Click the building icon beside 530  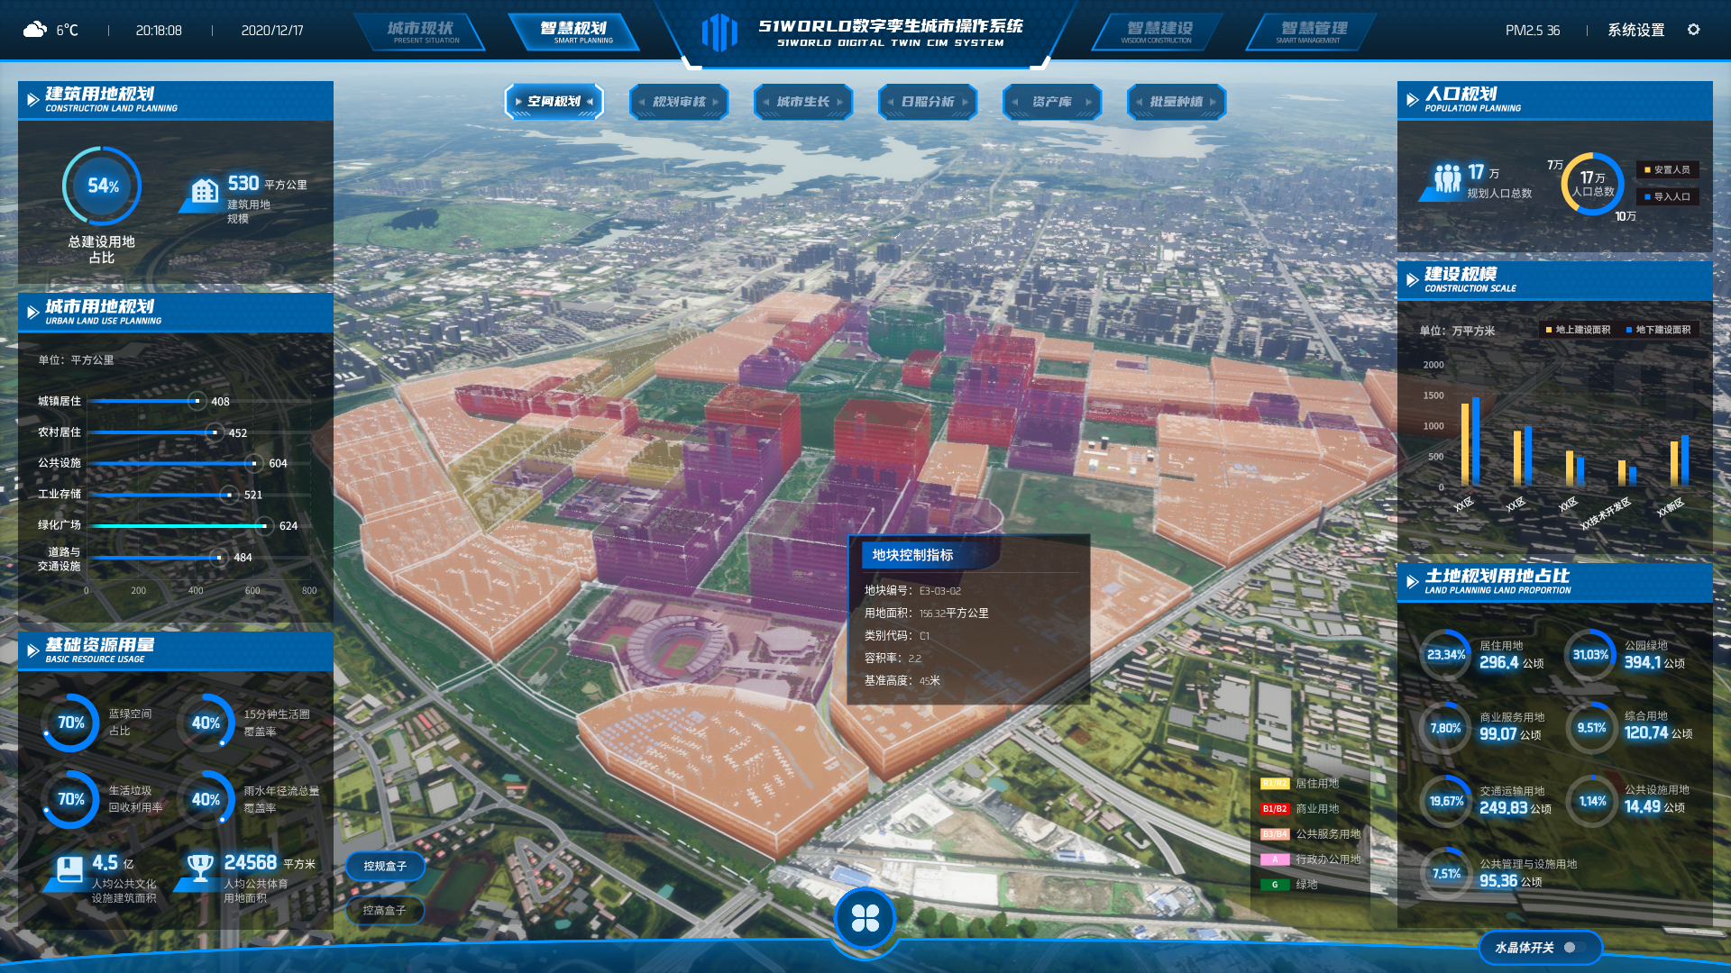205,191
